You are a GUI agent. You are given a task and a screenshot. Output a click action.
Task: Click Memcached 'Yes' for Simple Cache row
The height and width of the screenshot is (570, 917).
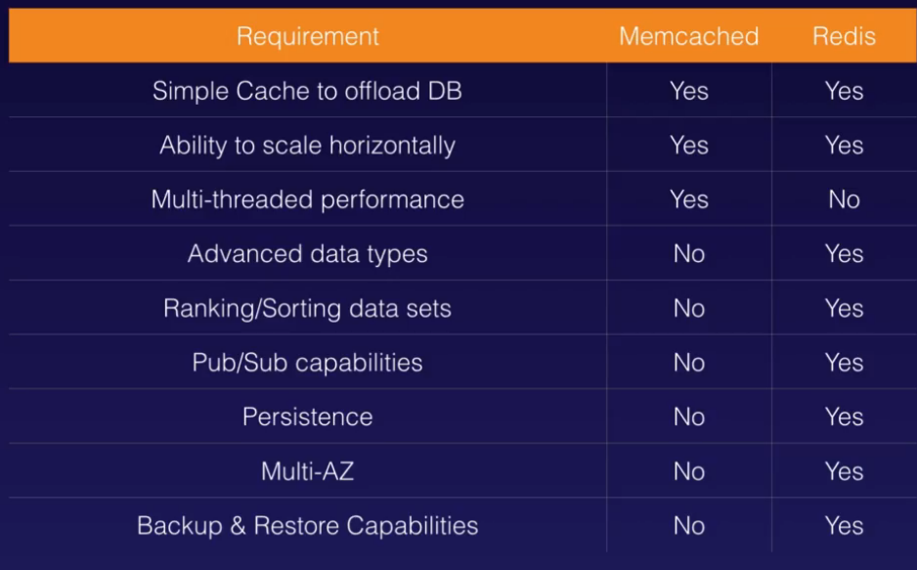coord(688,91)
